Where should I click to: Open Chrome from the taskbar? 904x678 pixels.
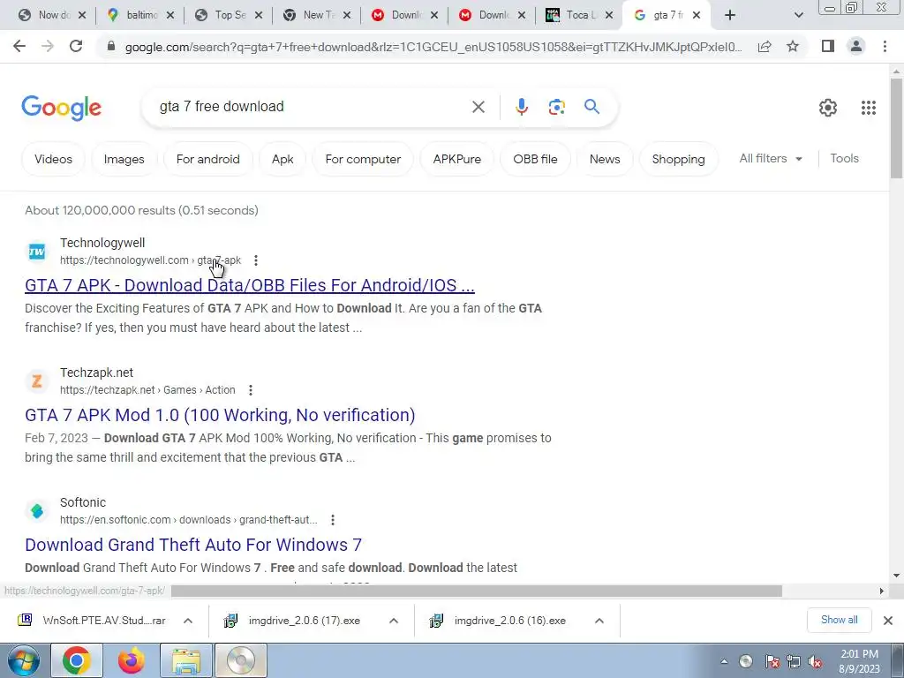pyautogui.click(x=76, y=660)
